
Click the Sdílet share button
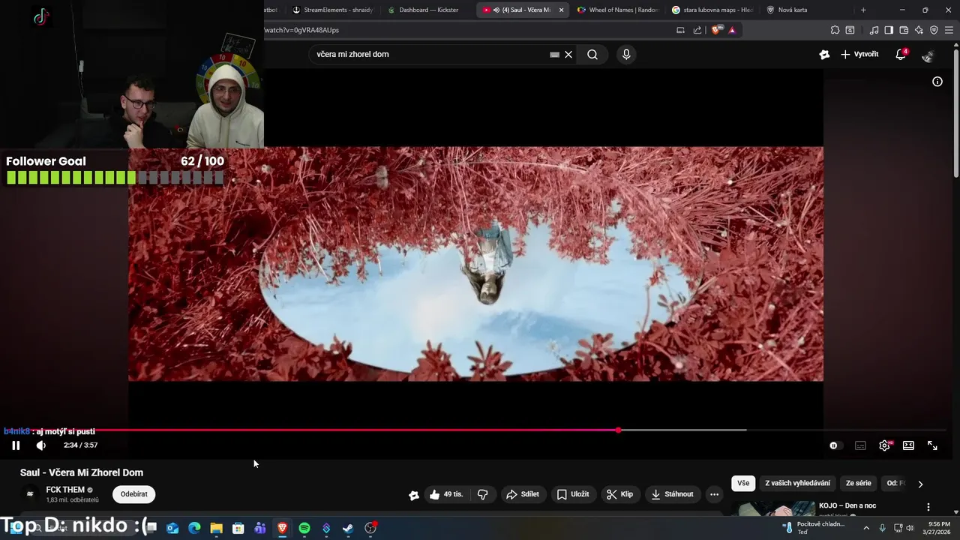tap(523, 494)
